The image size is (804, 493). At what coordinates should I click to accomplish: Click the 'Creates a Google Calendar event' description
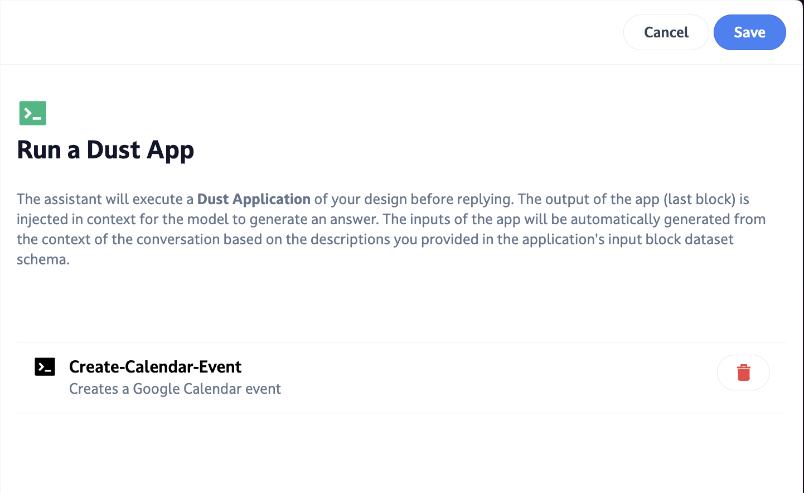coord(175,389)
